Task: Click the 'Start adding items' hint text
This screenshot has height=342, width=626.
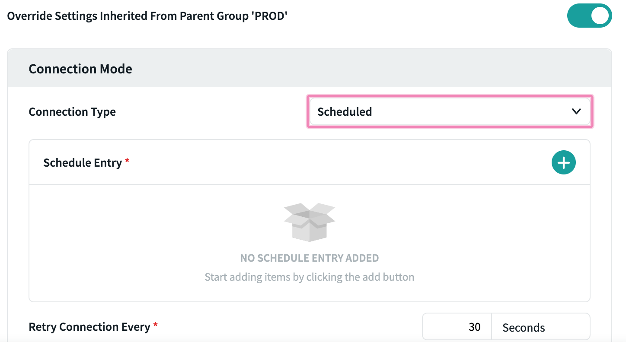Action: click(x=309, y=277)
